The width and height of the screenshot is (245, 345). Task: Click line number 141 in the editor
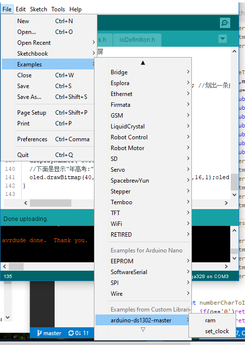tap(10, 177)
